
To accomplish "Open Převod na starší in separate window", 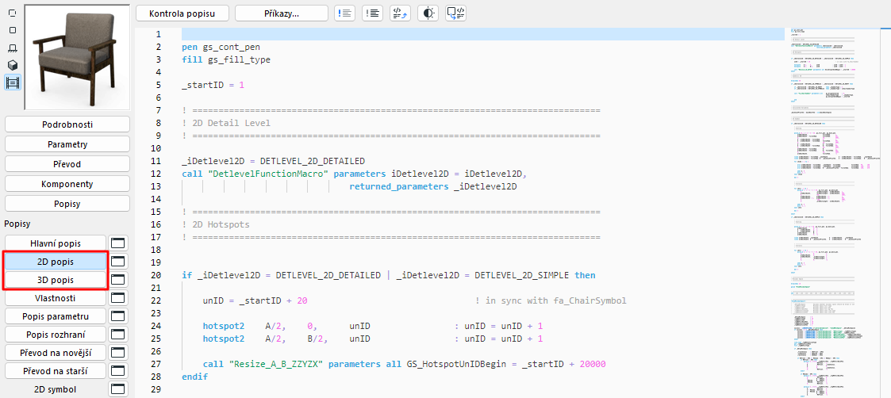I will [118, 370].
